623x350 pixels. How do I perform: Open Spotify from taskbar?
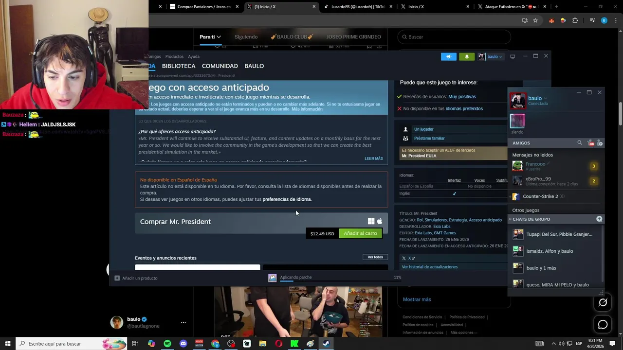click(167, 344)
